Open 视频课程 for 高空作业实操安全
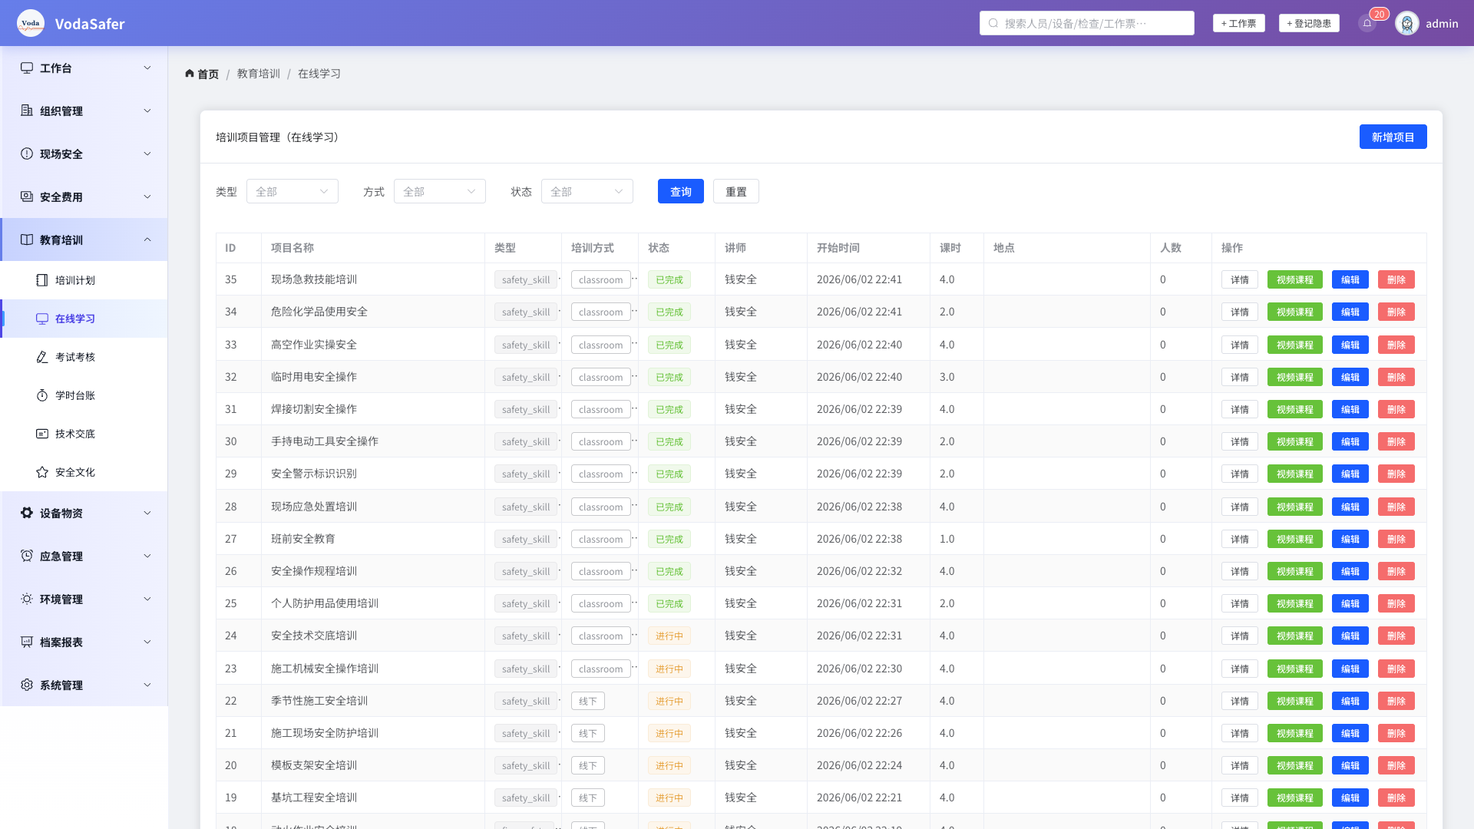1474x829 pixels. pos(1295,345)
